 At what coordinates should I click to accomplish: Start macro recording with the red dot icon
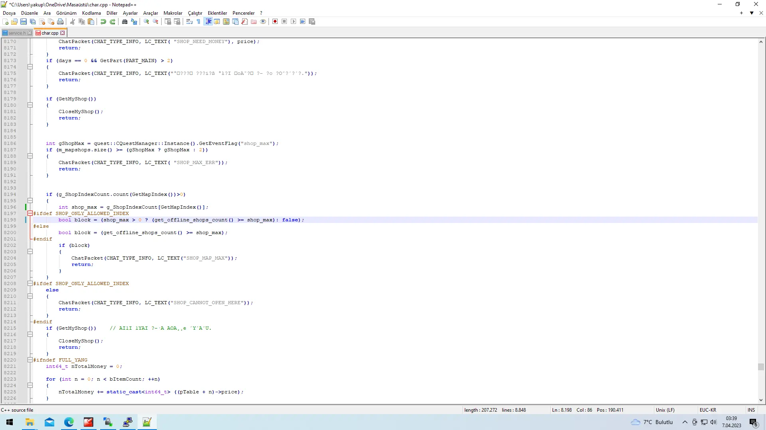[x=275, y=21]
